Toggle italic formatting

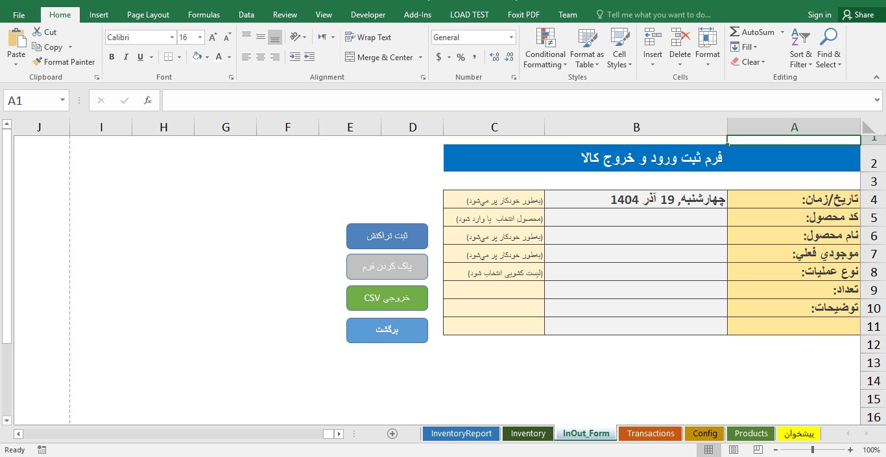[x=125, y=57]
